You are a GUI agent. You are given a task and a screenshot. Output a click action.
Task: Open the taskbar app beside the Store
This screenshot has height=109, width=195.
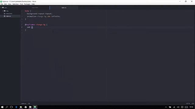30,107
